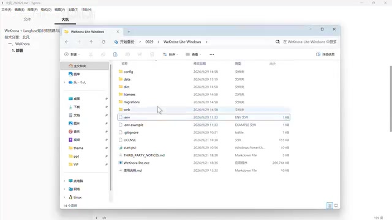Click the Delete trash icon

pos(152,54)
